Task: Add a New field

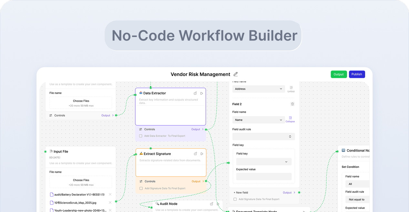Action: pos(241,192)
